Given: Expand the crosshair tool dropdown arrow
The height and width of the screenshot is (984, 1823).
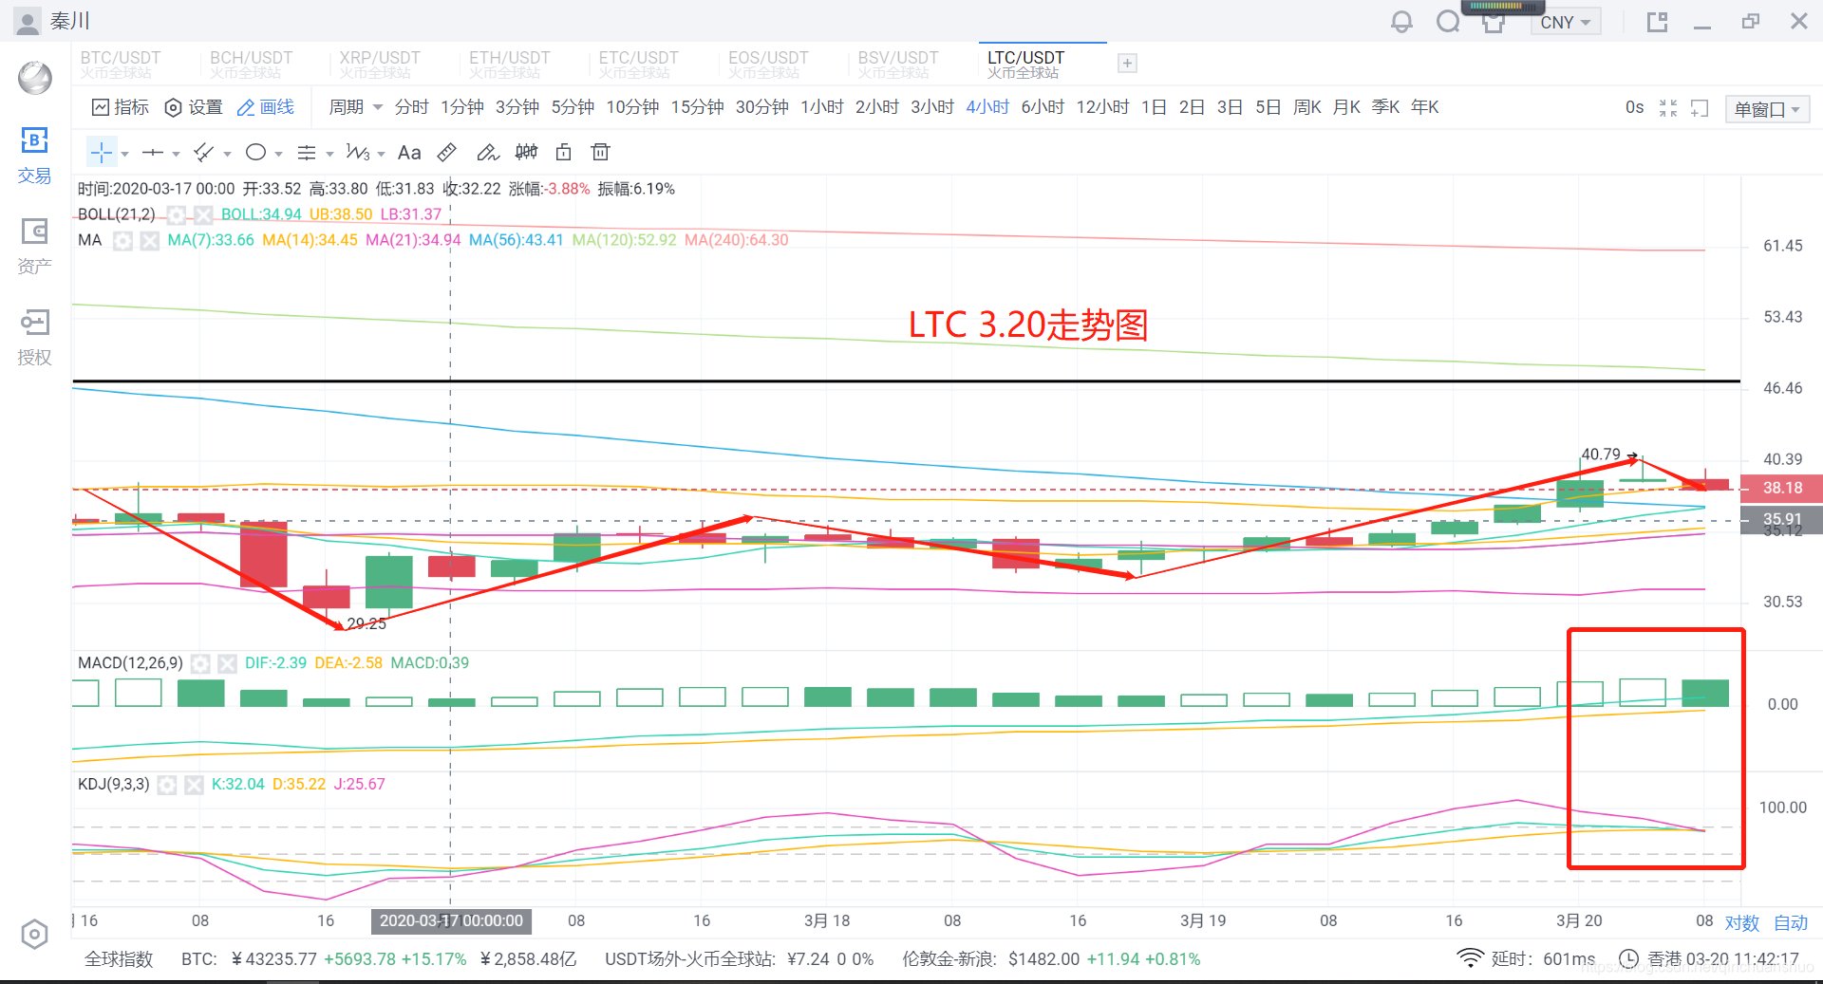Looking at the screenshot, I should tap(124, 154).
